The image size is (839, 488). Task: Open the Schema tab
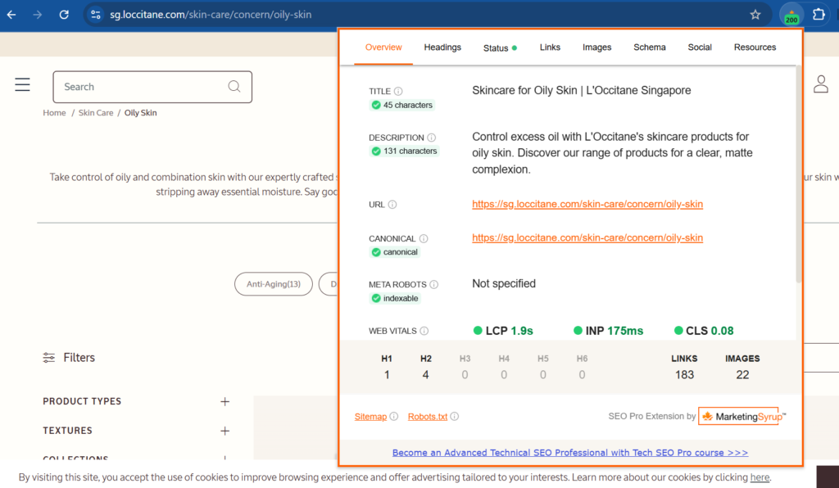[x=649, y=47]
